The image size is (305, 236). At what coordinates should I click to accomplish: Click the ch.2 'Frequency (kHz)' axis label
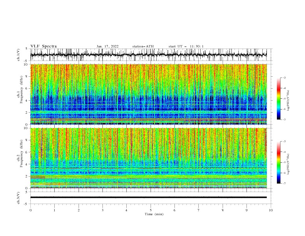pos(21,153)
